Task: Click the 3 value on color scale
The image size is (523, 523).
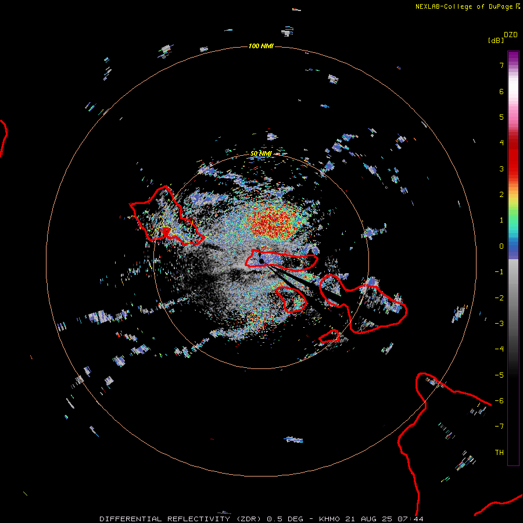Action: [501, 169]
